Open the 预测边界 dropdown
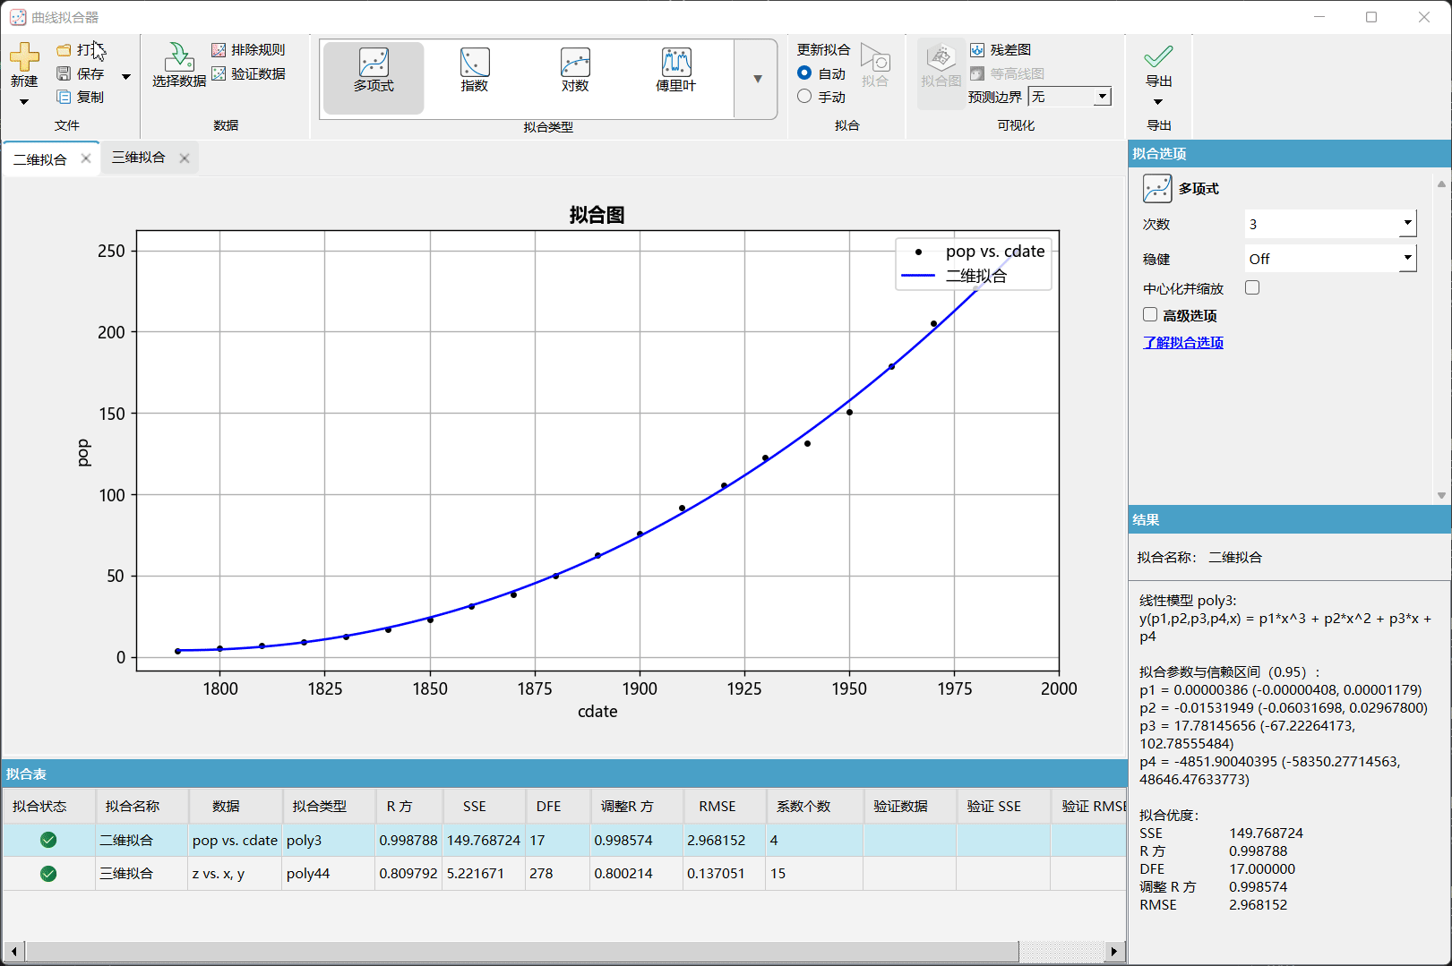Viewport: 1452px width, 966px height. tap(1103, 96)
